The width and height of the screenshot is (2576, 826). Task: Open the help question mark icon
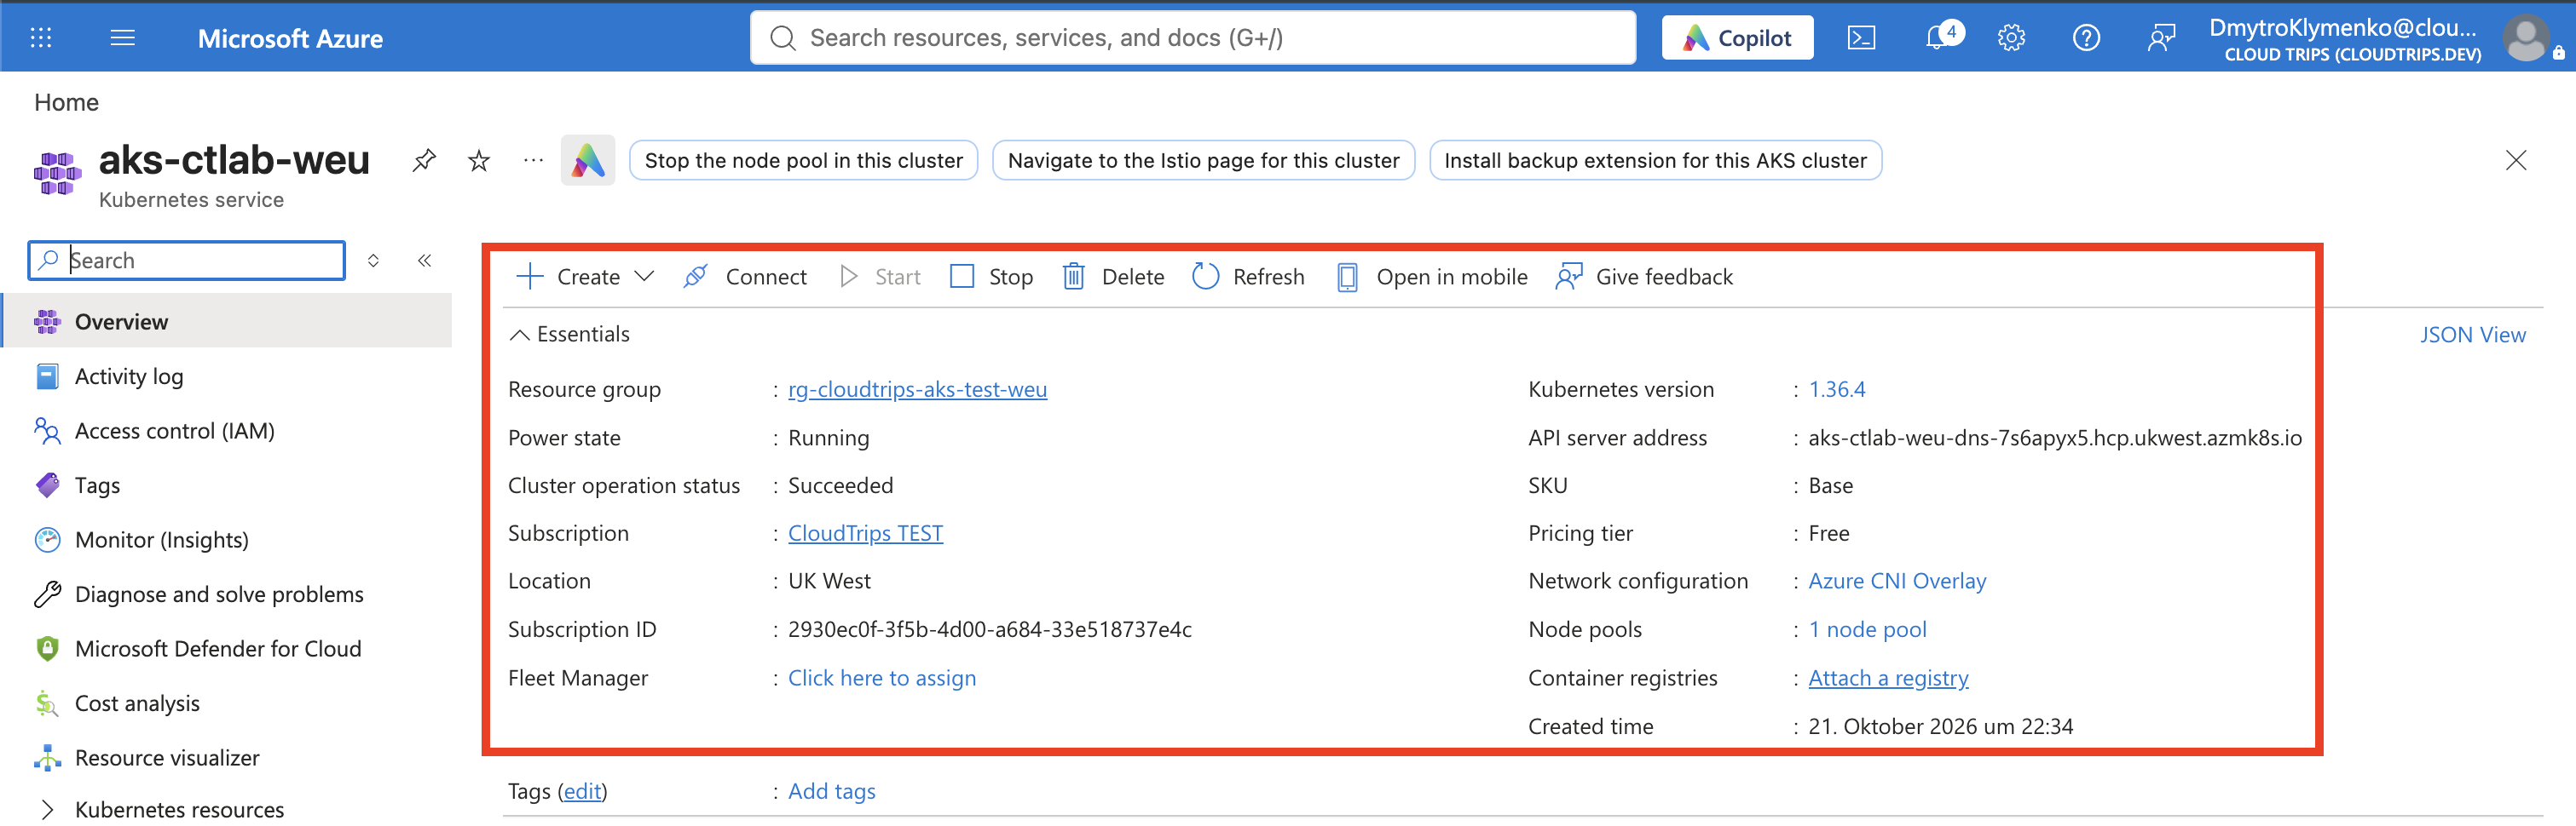coord(2086,38)
